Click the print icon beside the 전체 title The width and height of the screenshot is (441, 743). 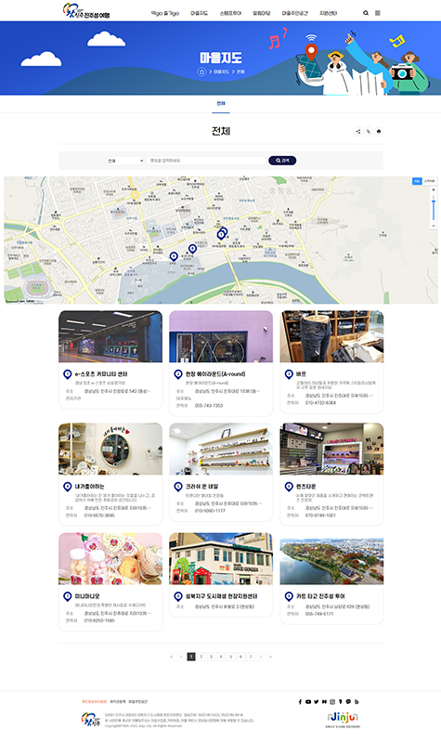click(x=379, y=131)
